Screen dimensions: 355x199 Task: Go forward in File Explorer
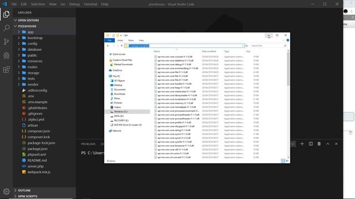coord(113,46)
